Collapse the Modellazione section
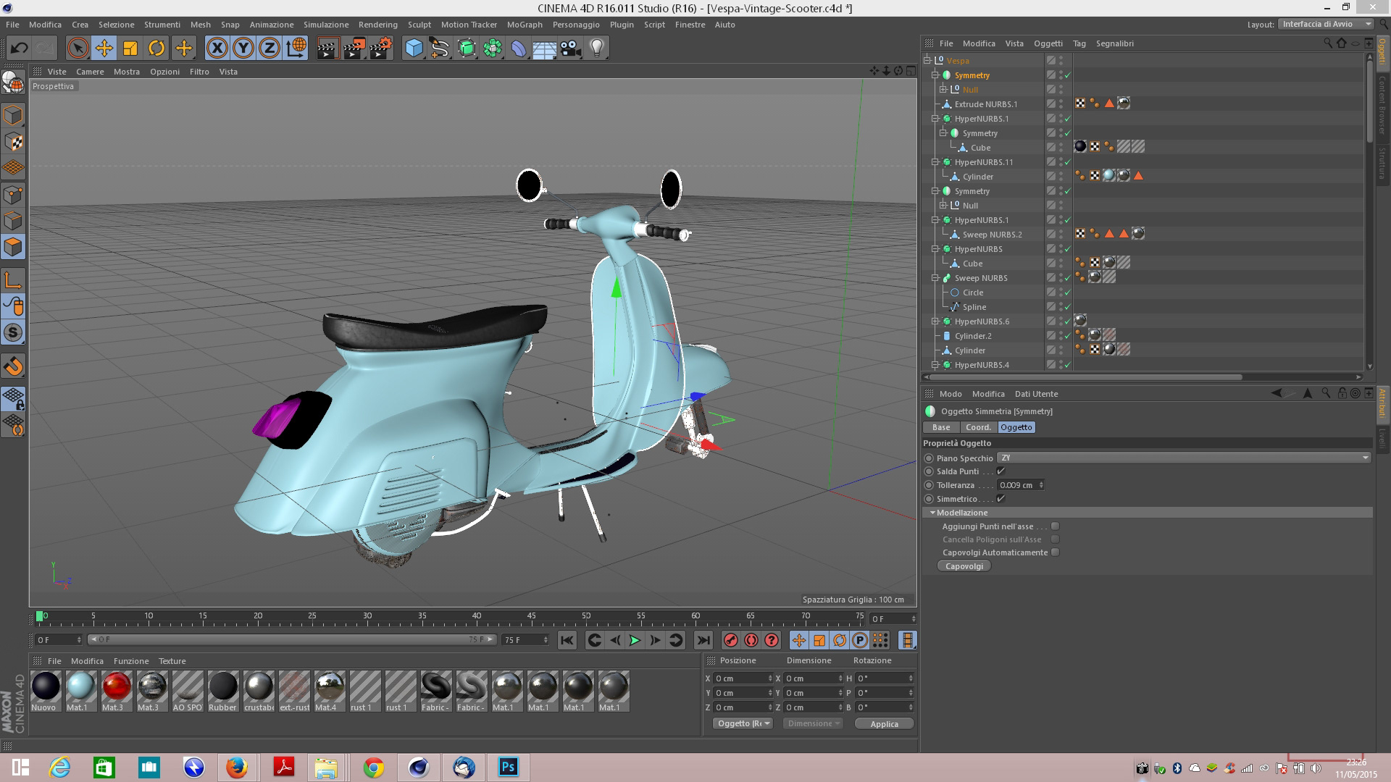The height and width of the screenshot is (782, 1391). click(x=932, y=513)
